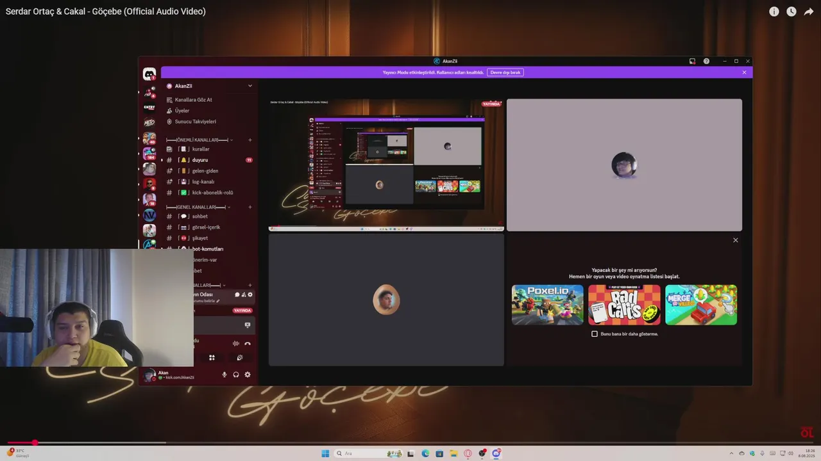Open the Windows Start menu
The height and width of the screenshot is (461, 821).
[x=325, y=453]
